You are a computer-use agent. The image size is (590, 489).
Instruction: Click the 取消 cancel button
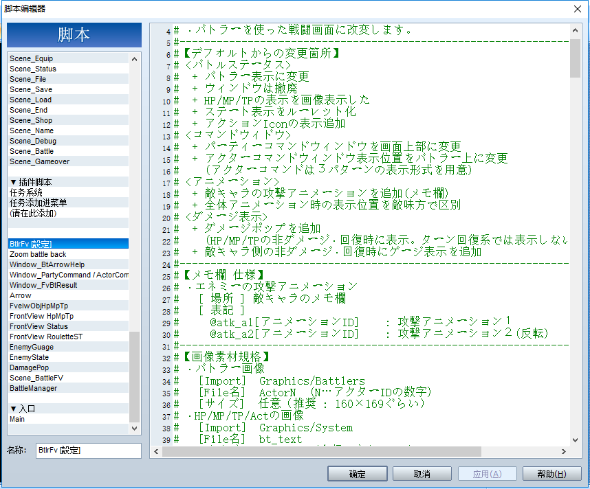(422, 474)
